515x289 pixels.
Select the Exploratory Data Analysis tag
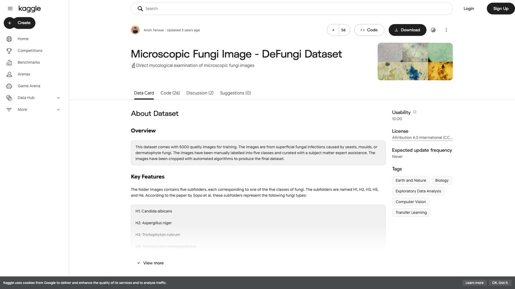[x=418, y=191]
